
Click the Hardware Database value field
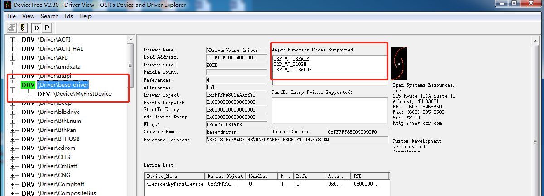tap(297, 140)
